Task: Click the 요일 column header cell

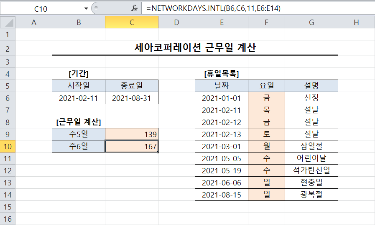Action: pyautogui.click(x=267, y=86)
